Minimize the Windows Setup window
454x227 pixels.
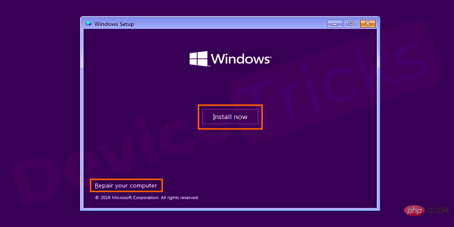coord(335,24)
